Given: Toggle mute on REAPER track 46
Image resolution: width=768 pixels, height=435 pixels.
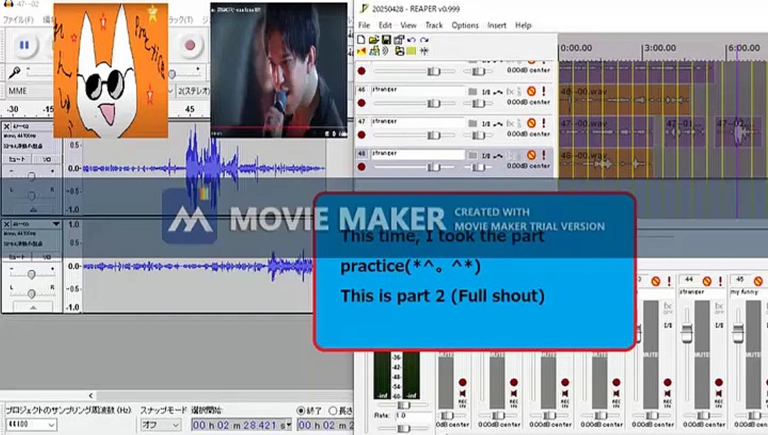Looking at the screenshot, I should click(x=531, y=91).
